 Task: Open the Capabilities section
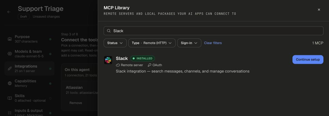coord(29,83)
